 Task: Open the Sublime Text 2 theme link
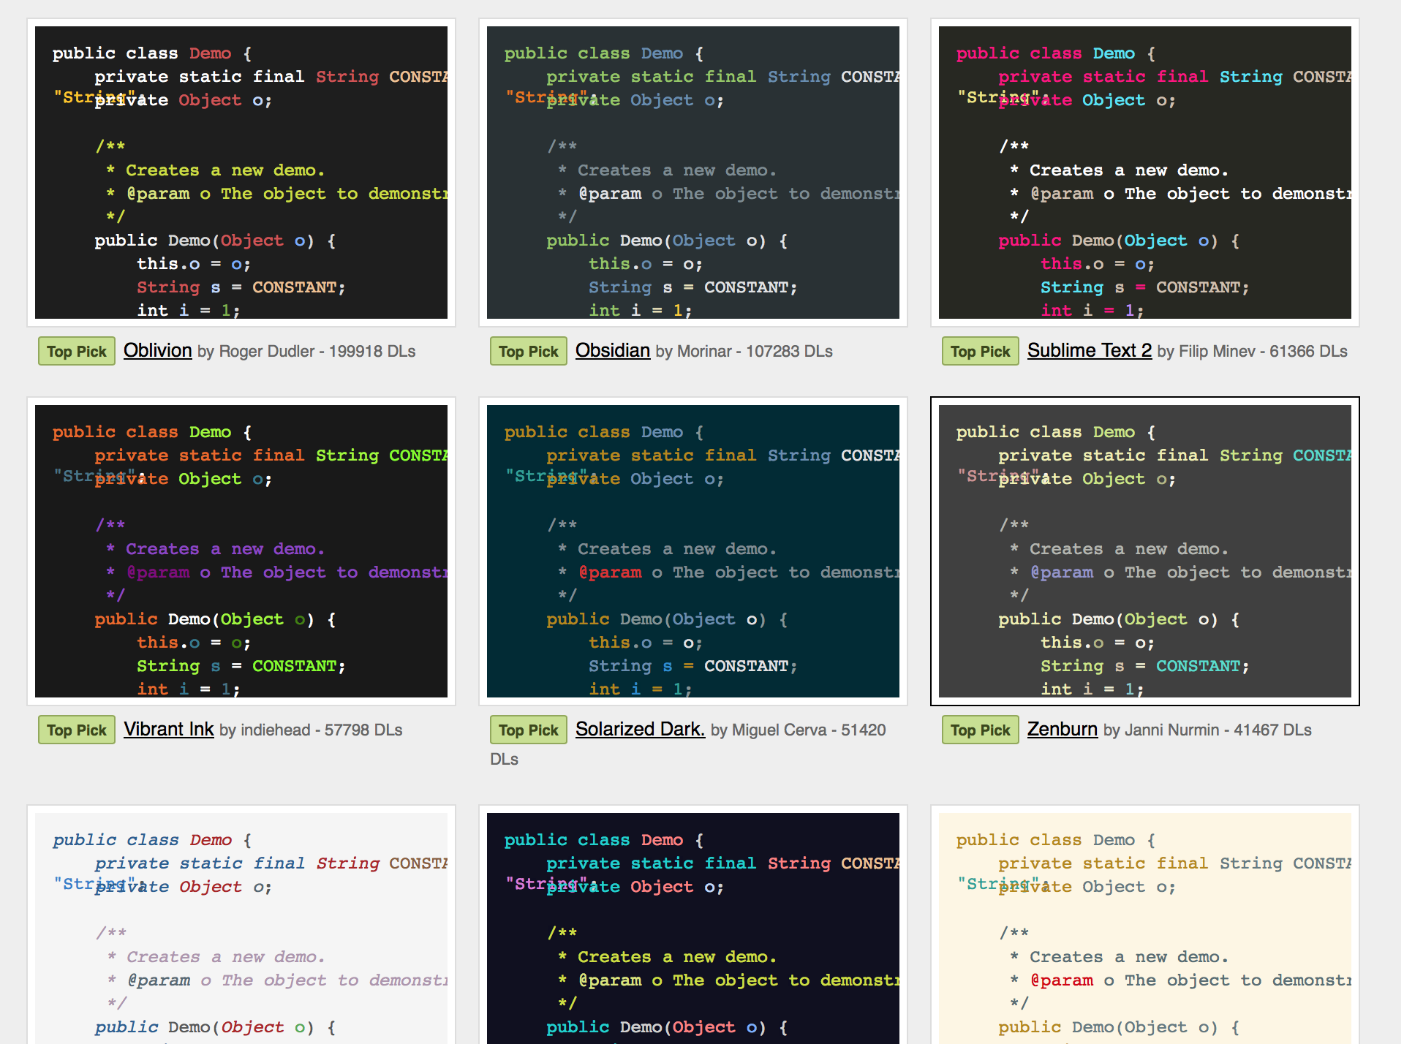pyautogui.click(x=1089, y=351)
